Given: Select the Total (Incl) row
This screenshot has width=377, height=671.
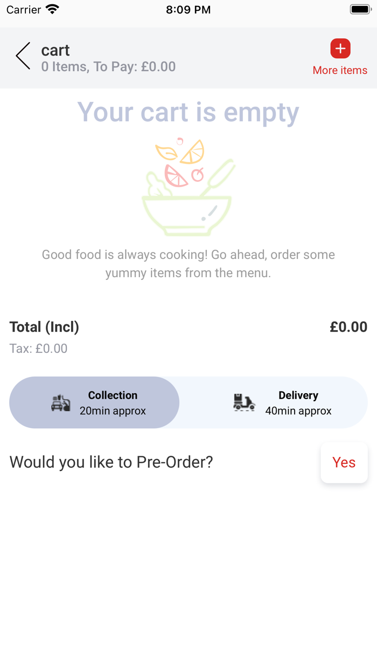Looking at the screenshot, I should pos(44,327).
